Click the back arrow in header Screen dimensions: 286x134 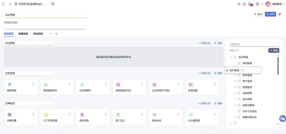10,4
